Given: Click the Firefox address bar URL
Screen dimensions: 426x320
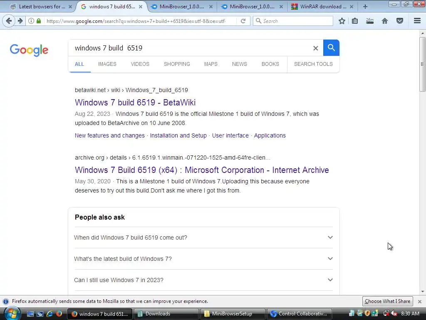Looking at the screenshot, I should 136,21.
